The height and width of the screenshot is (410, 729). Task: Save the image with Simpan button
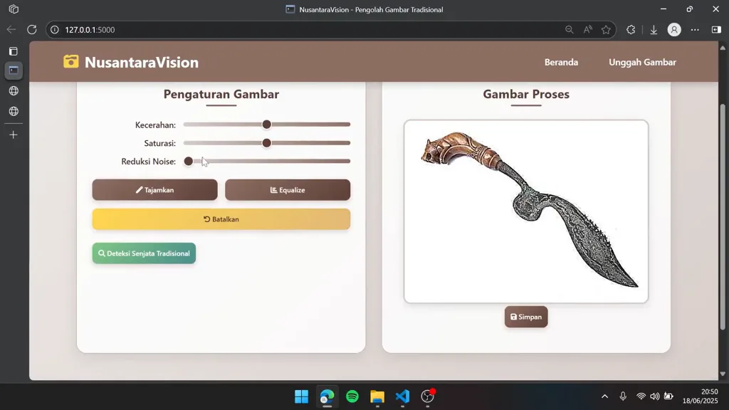point(526,317)
